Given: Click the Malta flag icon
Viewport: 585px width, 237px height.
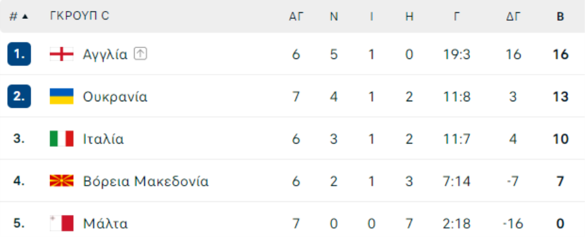Looking at the screenshot, I should 62,223.
